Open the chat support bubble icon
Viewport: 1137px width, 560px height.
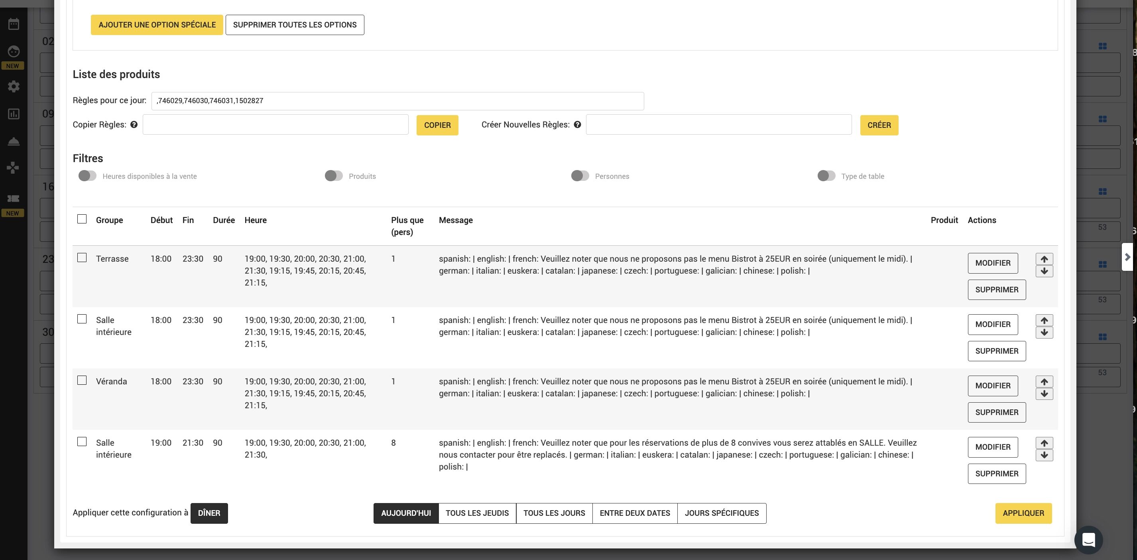1088,540
